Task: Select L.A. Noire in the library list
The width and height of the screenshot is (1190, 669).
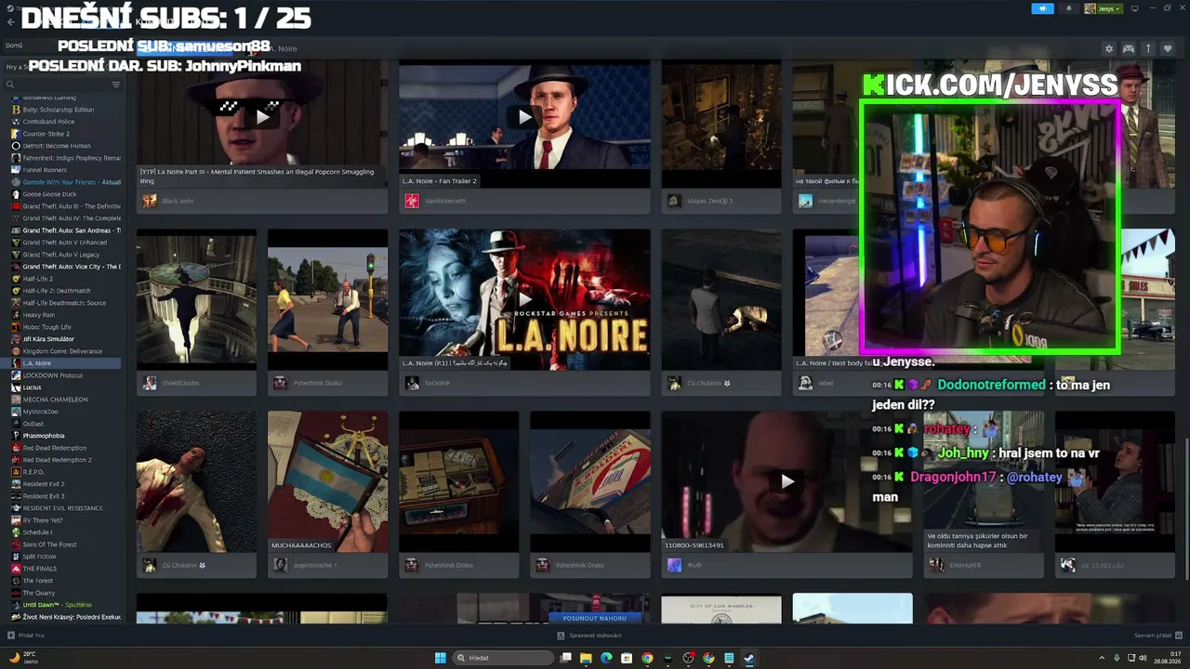Action: click(62, 363)
